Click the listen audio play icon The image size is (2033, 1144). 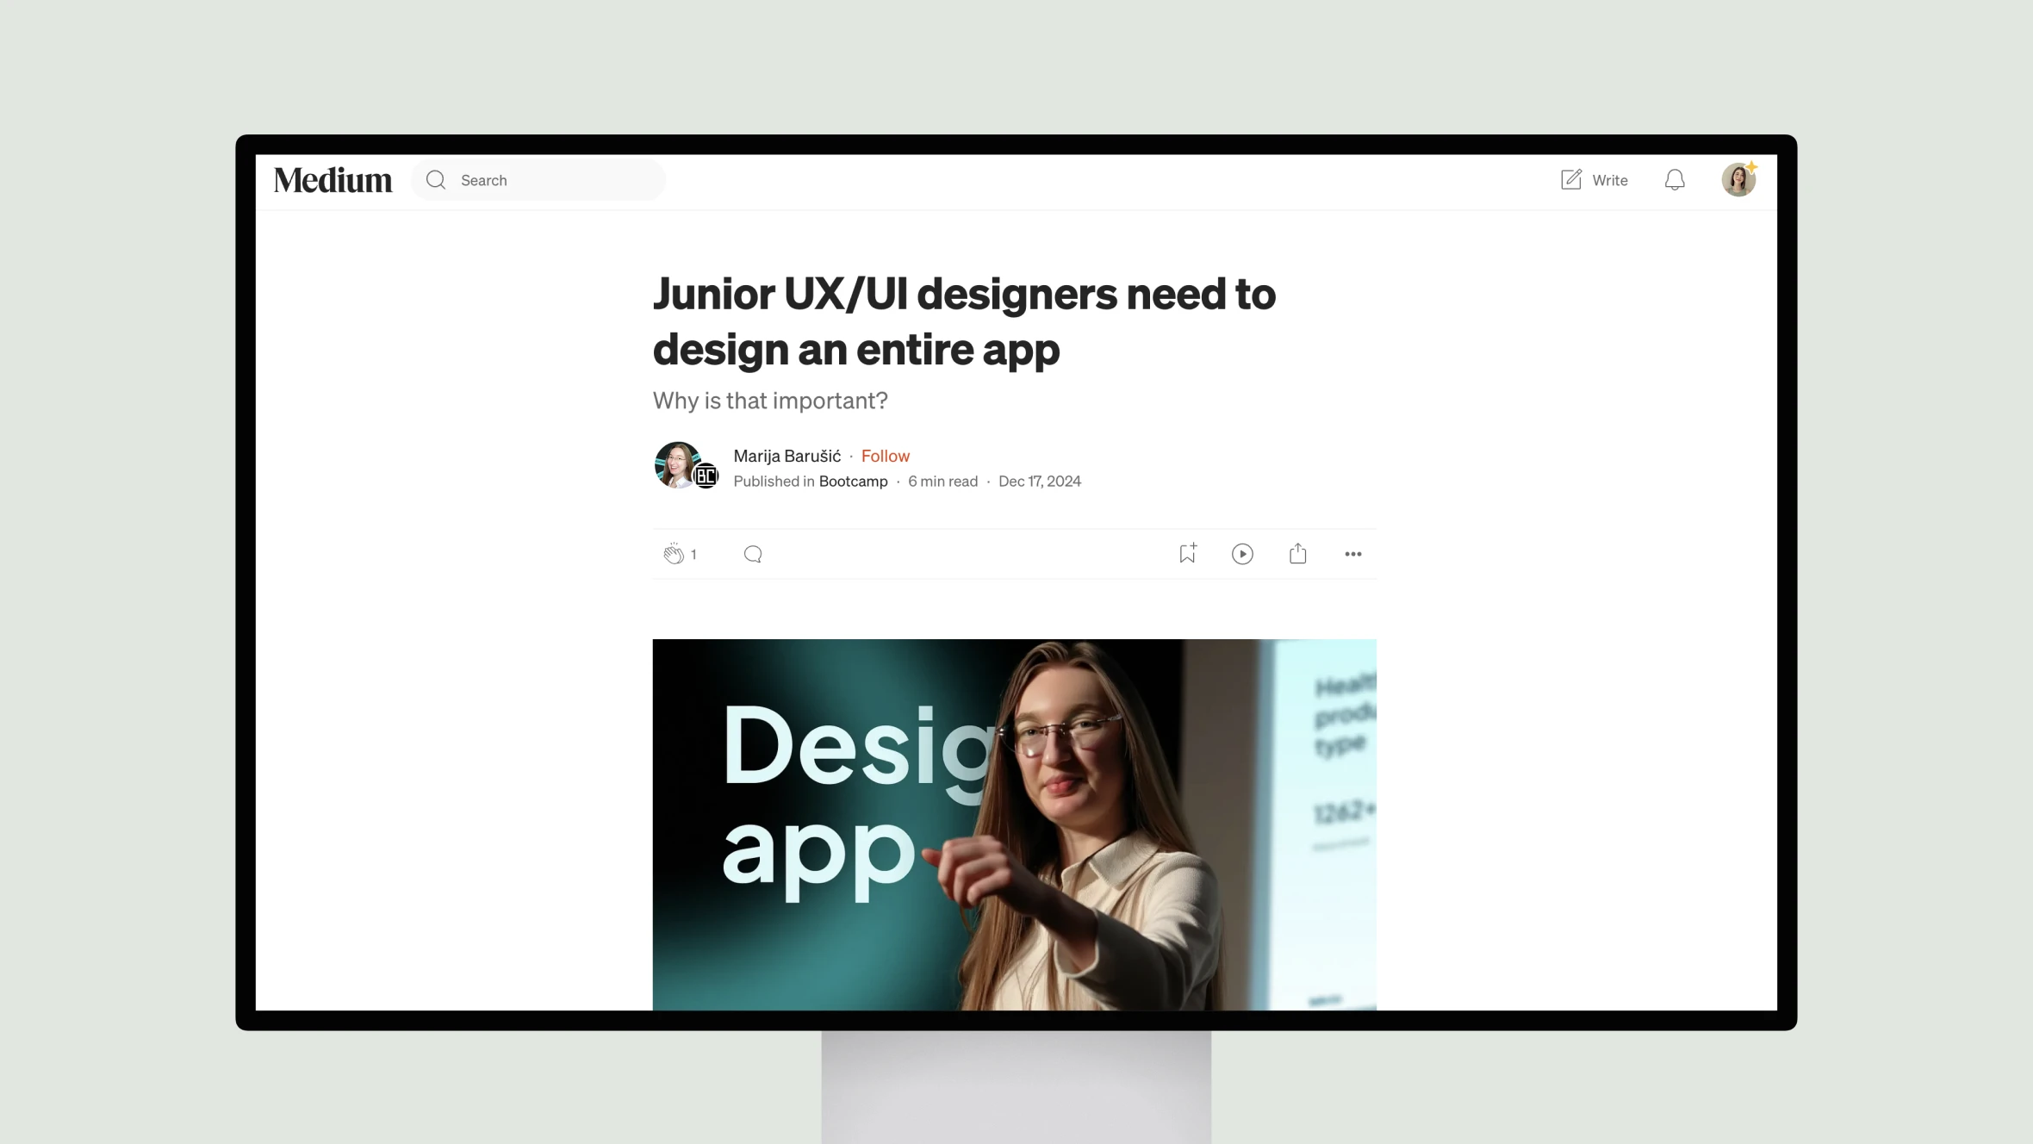tap(1241, 553)
